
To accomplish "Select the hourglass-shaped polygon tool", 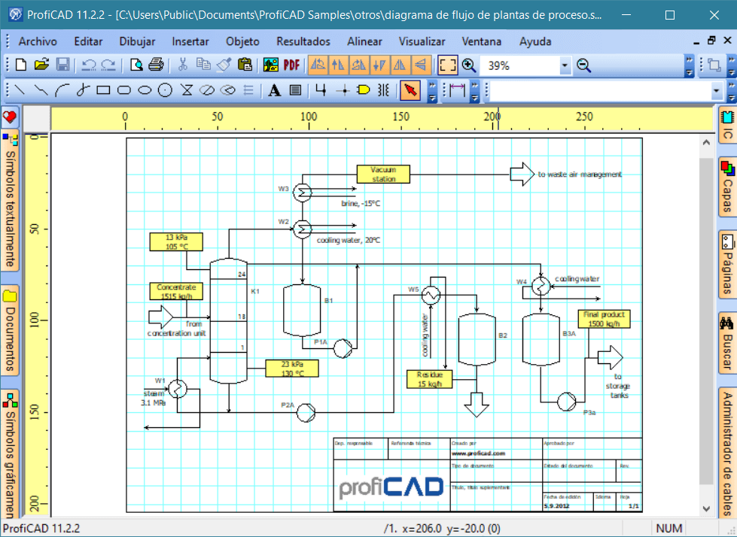I will [187, 89].
